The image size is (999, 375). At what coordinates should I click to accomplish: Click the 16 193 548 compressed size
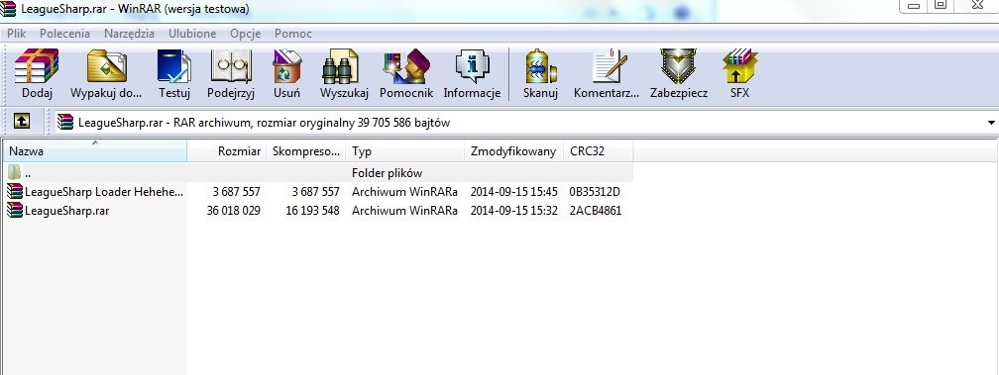tap(312, 211)
